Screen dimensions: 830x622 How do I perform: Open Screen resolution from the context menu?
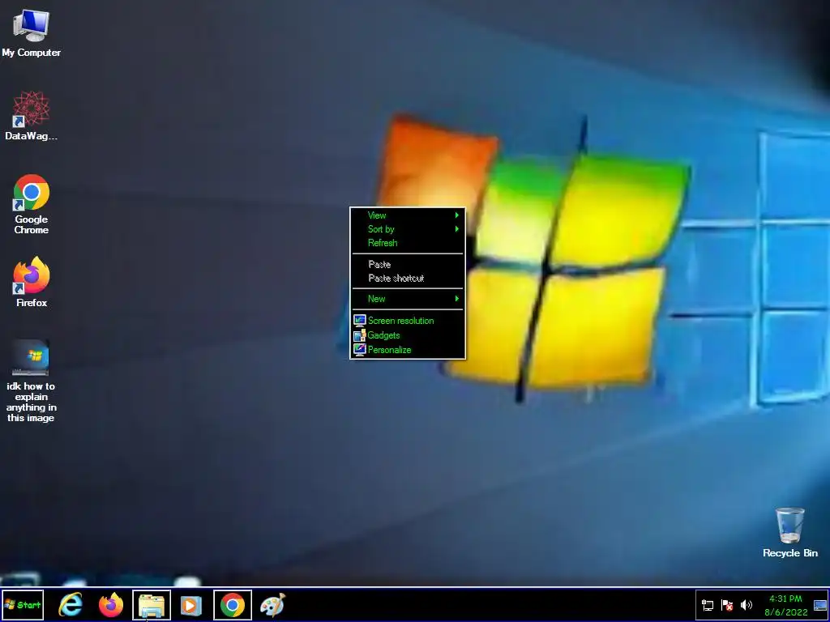pyautogui.click(x=408, y=321)
